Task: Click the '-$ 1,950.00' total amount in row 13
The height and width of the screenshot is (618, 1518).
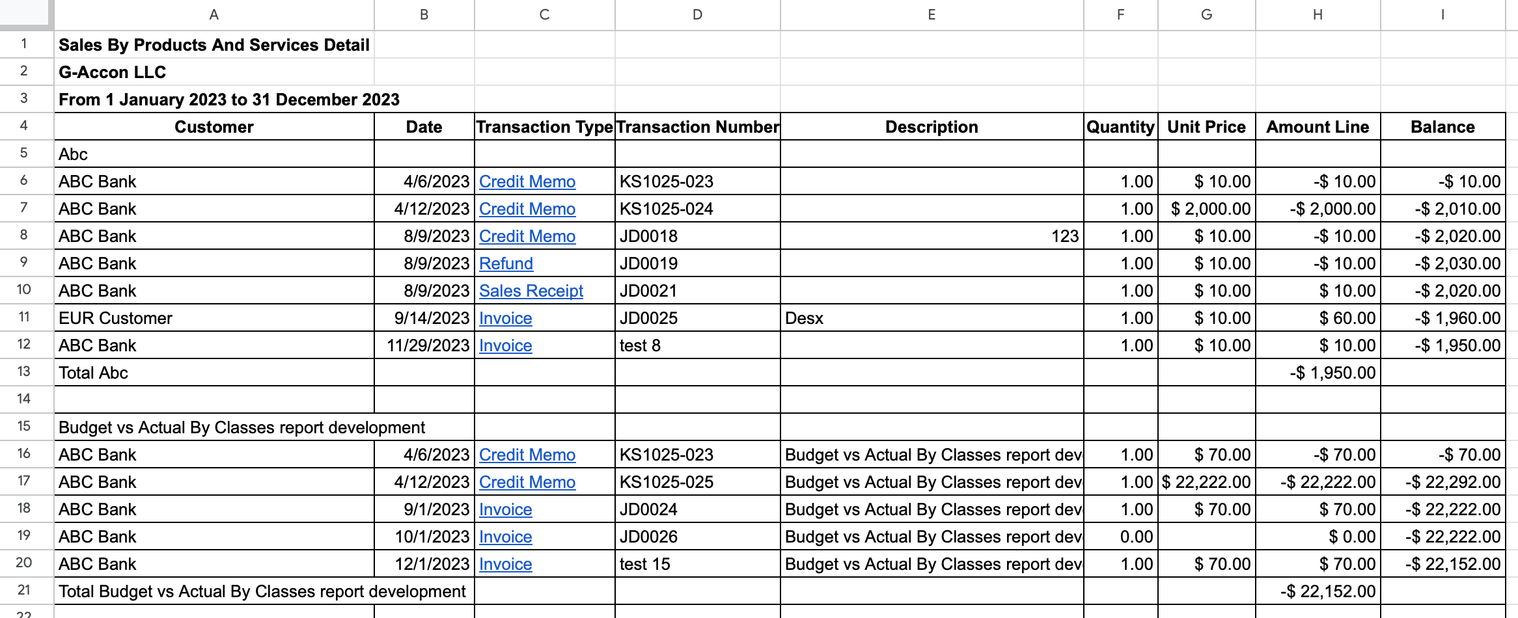Action: click(1318, 373)
